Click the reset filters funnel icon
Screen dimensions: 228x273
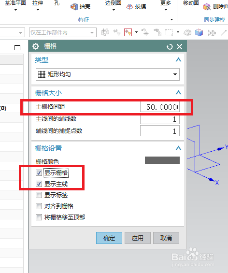117,32
